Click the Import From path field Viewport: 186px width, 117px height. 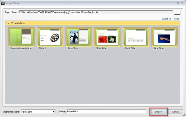coord(96,12)
